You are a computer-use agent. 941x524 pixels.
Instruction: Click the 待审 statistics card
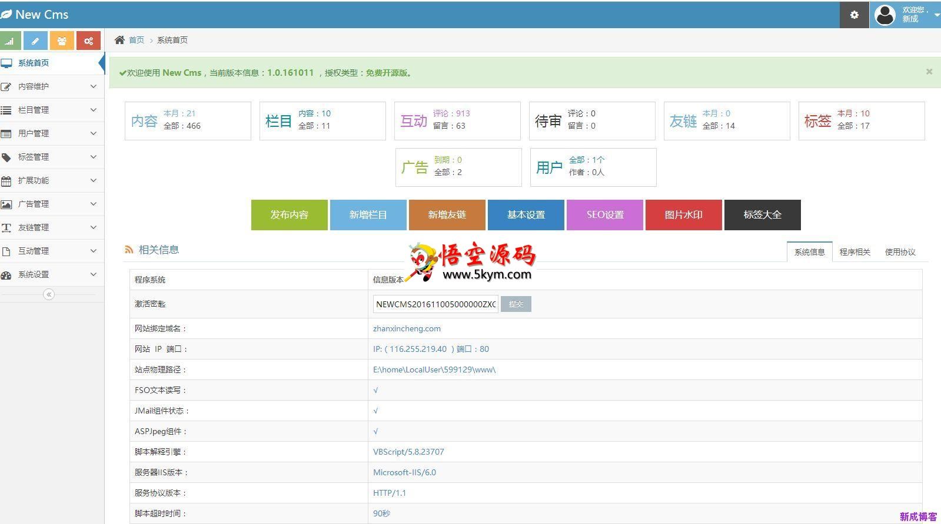pos(592,121)
